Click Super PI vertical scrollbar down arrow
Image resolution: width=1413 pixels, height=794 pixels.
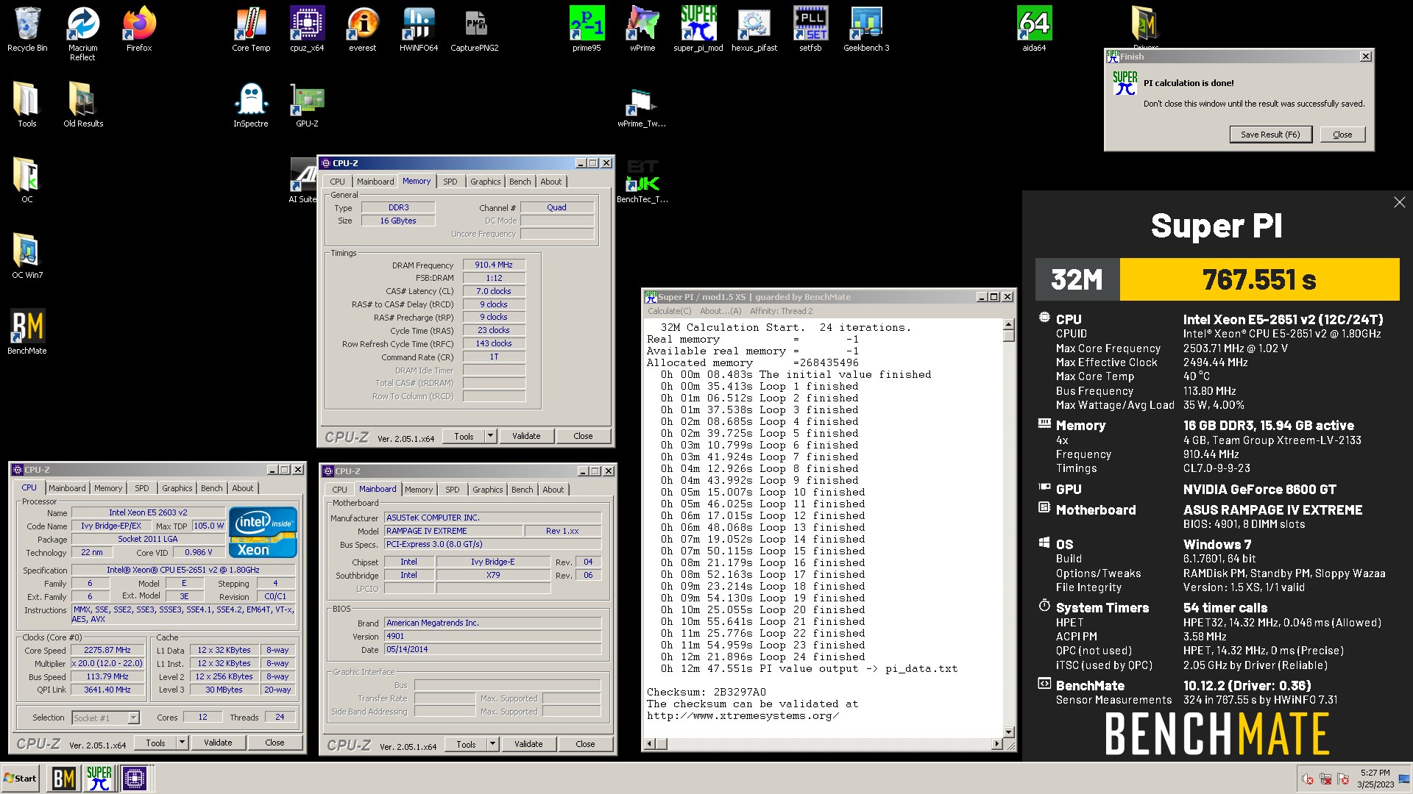[1009, 732]
